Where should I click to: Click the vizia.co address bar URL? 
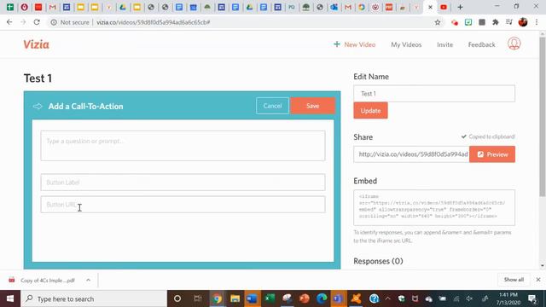(x=154, y=22)
